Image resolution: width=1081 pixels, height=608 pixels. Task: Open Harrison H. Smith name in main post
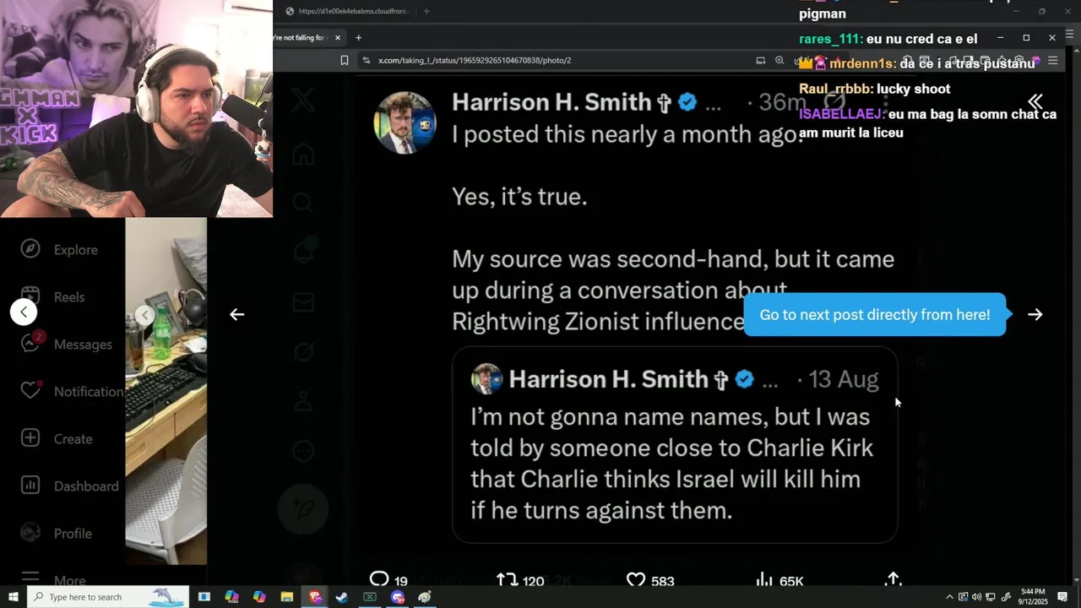(x=551, y=102)
